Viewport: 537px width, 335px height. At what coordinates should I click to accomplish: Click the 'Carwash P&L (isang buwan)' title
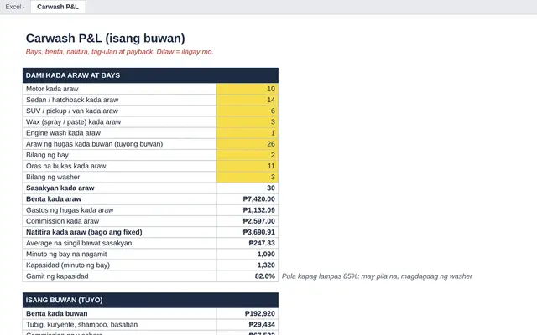(106, 39)
